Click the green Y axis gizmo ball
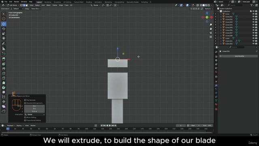This screenshot has height=146, width=259. [207, 17]
